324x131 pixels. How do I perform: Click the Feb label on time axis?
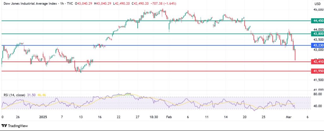[168, 117]
